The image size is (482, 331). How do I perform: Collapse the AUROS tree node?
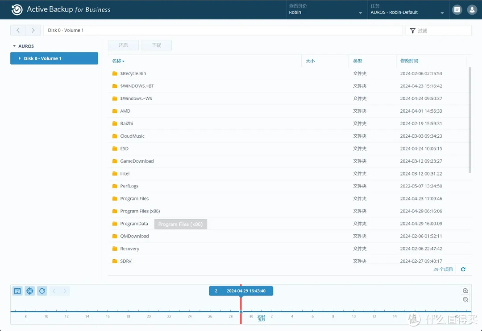tap(14, 46)
